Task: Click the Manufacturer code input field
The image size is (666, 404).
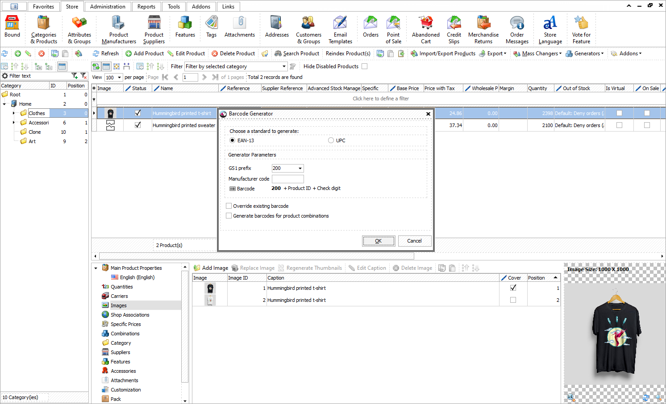Action: pos(287,179)
